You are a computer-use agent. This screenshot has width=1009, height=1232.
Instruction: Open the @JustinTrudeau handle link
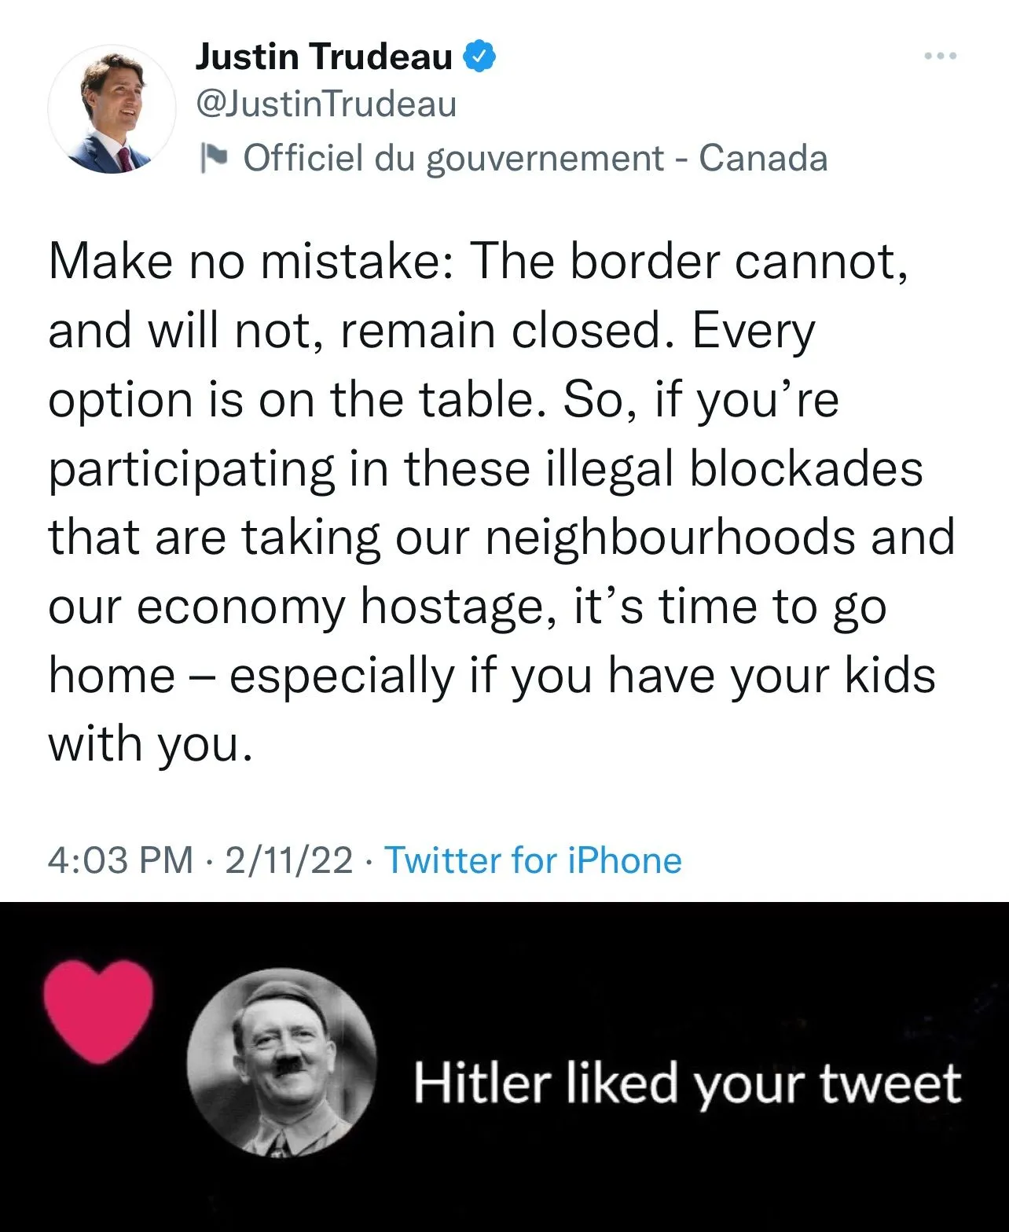pyautogui.click(x=325, y=104)
